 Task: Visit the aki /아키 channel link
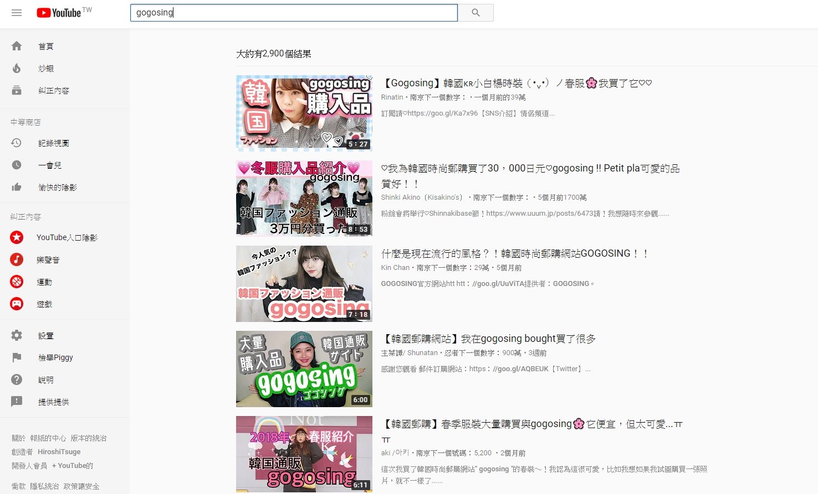point(395,453)
